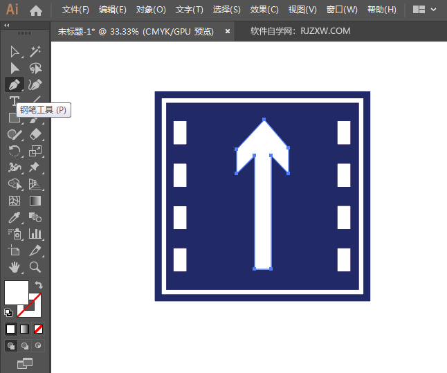This screenshot has width=447, height=373.
Task: Switch to 未标题-1 document tab
Action: click(136, 31)
